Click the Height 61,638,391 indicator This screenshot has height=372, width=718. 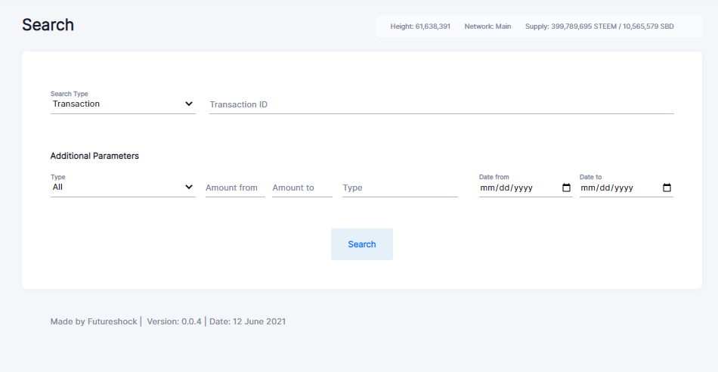tap(420, 26)
